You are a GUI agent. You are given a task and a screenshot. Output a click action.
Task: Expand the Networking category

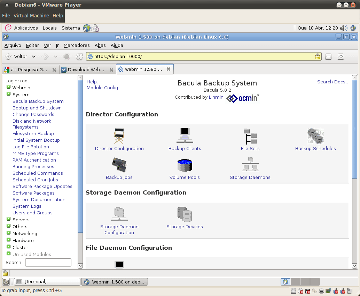pos(8,233)
